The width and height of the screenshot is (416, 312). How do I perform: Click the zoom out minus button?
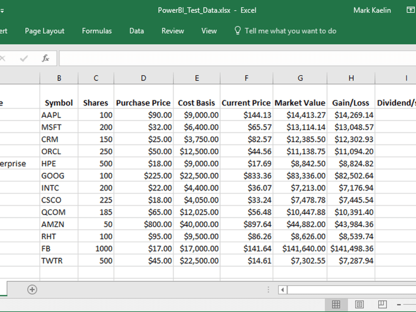[399, 305]
